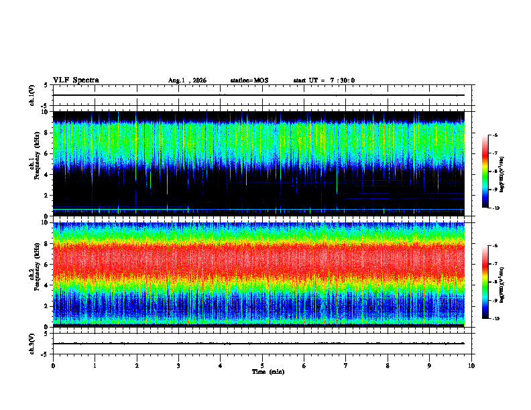Click time axis tick label "1"
The width and height of the screenshot is (531, 410).
pos(95,366)
